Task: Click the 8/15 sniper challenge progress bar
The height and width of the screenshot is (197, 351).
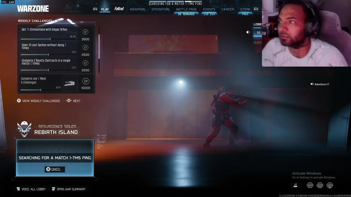Action: point(49,39)
